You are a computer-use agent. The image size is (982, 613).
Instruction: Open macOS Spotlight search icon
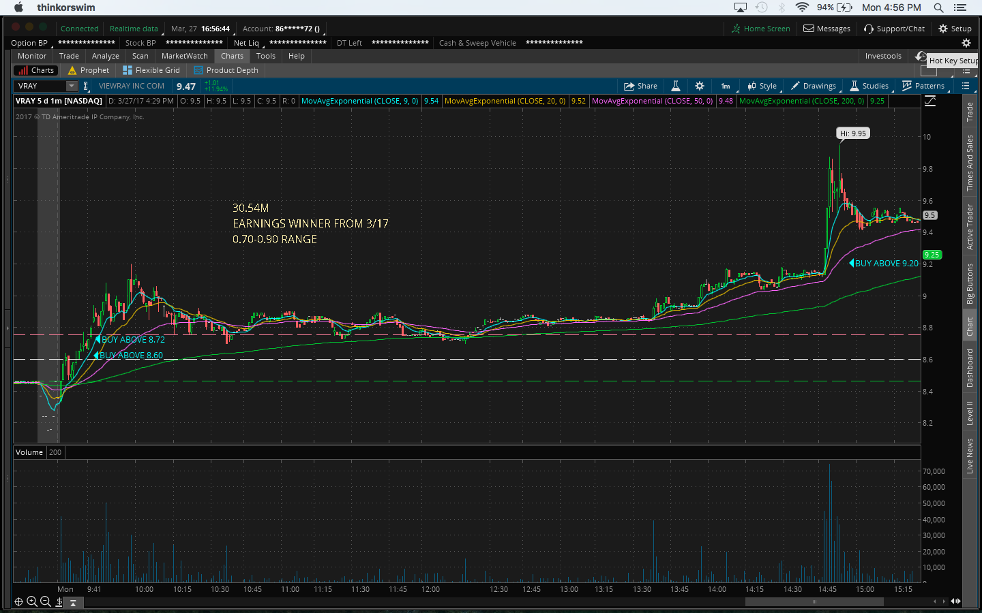[938, 7]
